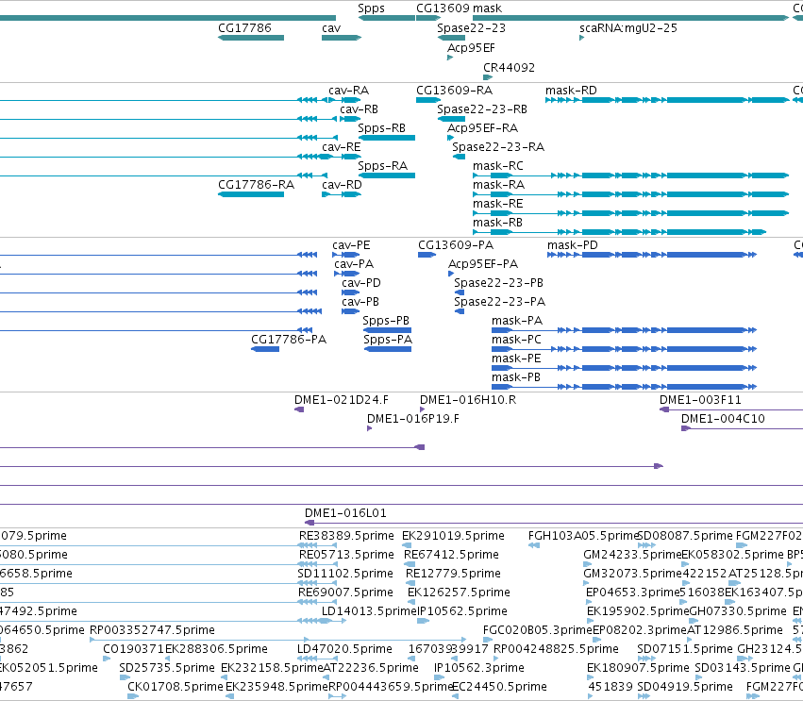This screenshot has height=701, width=803.
Task: Click Spase22-23-PB protein
Action: click(460, 292)
